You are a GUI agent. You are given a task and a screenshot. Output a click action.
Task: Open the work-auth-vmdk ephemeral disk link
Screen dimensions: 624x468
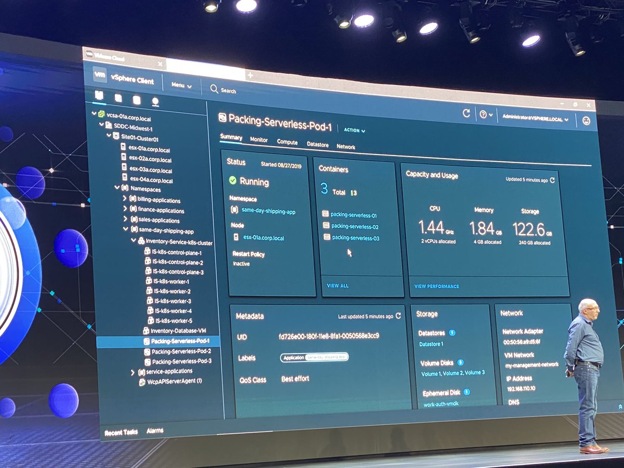(441, 404)
